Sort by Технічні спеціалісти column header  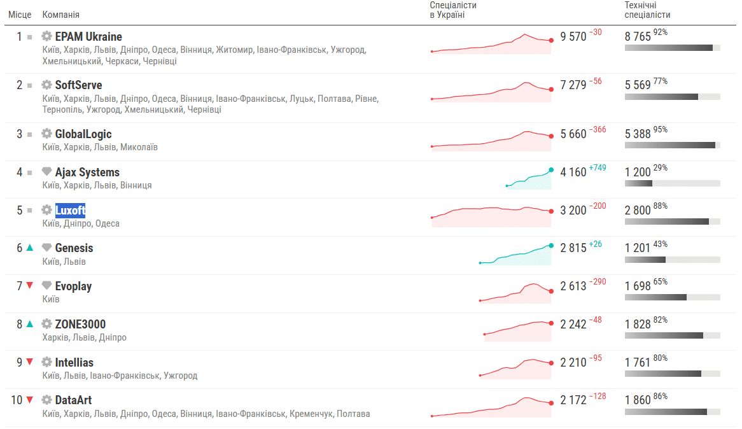tap(647, 10)
